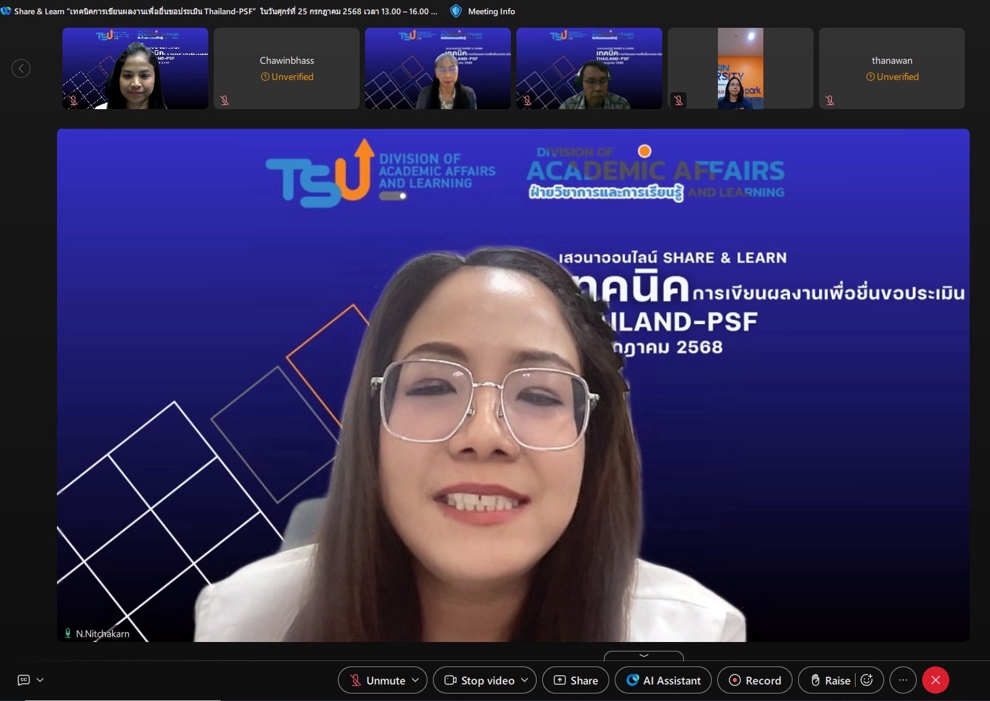This screenshot has width=990, height=701.
Task: Open video options chevron next to Stop video
Action: pyautogui.click(x=525, y=680)
